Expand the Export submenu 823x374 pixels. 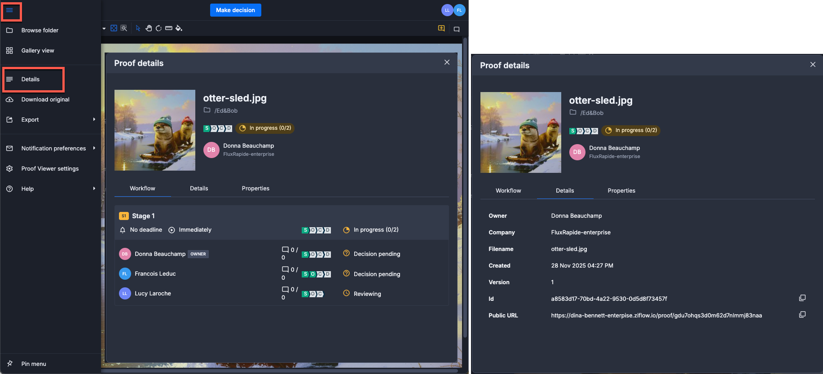(94, 119)
